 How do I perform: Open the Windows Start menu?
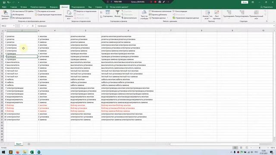coord(3,152)
